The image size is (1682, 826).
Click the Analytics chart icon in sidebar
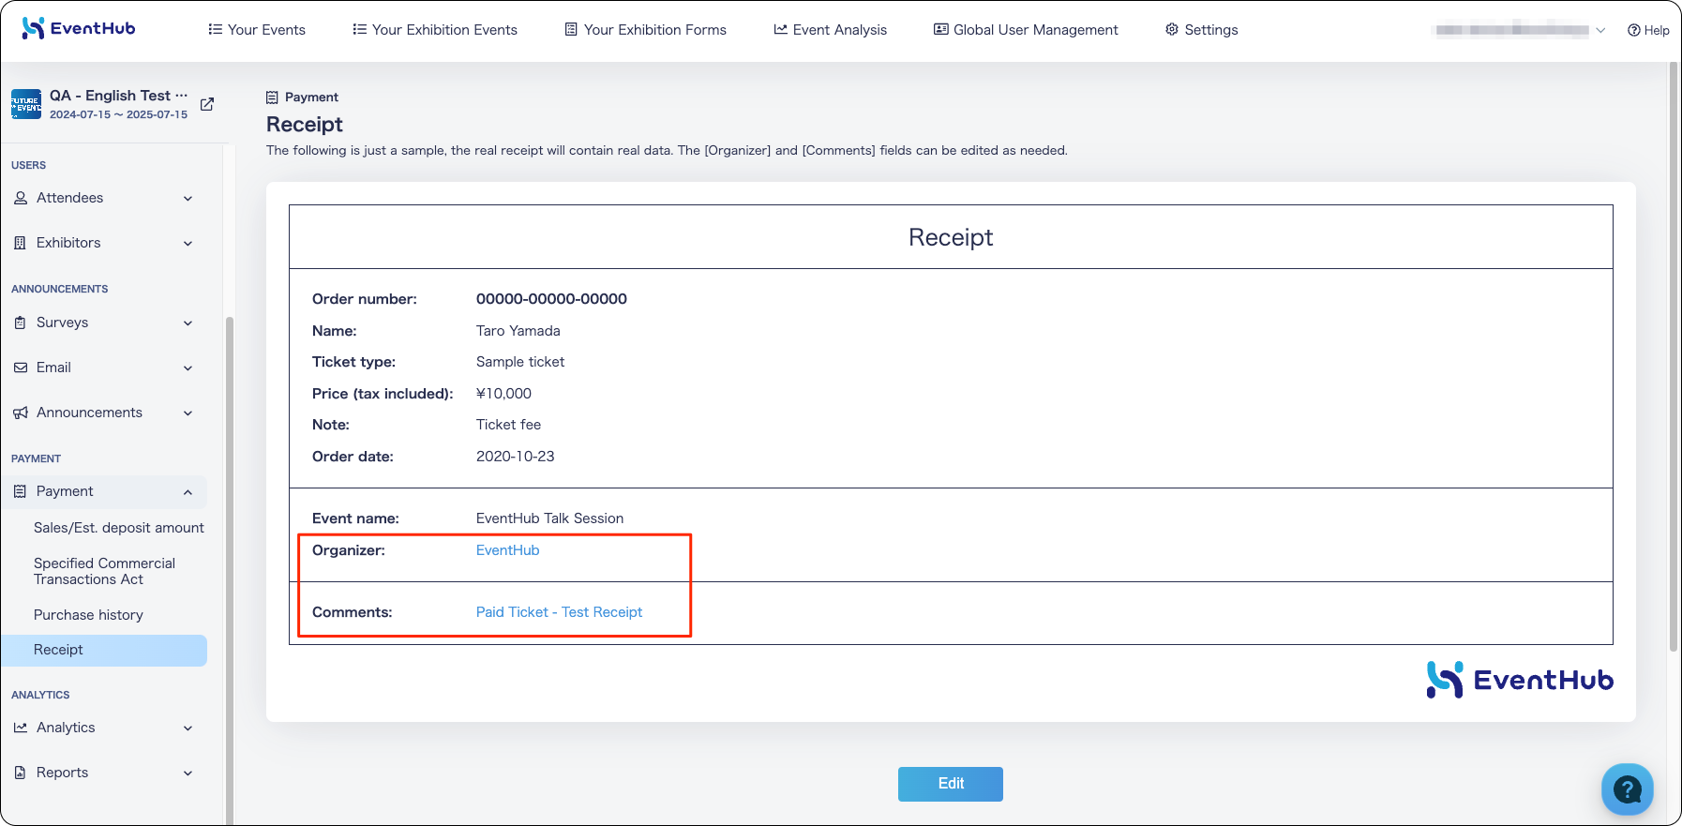[21, 728]
